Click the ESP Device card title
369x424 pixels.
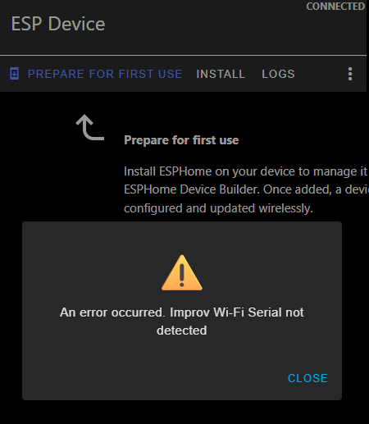tap(58, 24)
